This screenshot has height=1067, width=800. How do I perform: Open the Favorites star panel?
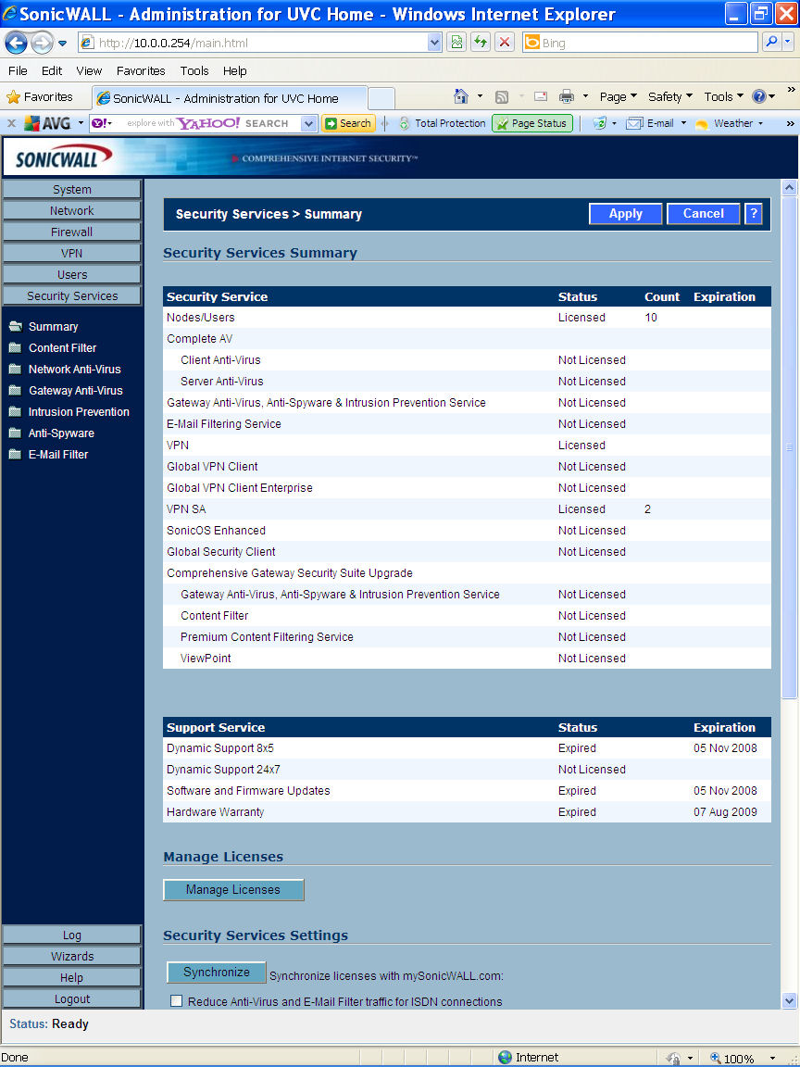(40, 96)
